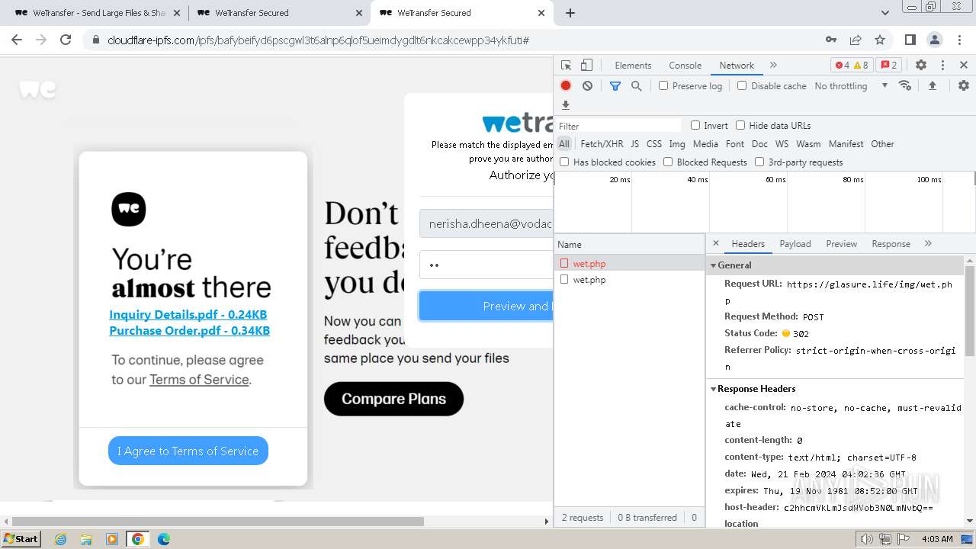Share this page icon in address bar
976x549 pixels.
[856, 40]
